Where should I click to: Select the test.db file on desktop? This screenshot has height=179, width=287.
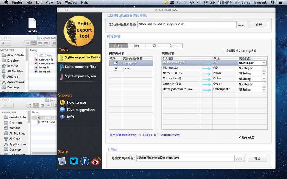tap(32, 25)
